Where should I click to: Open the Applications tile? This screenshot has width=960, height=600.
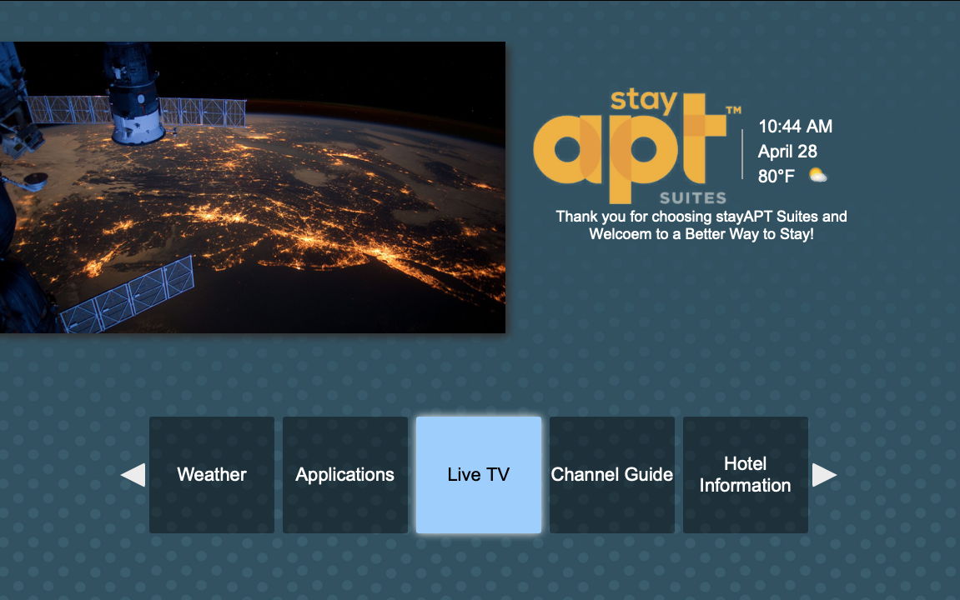[345, 475]
